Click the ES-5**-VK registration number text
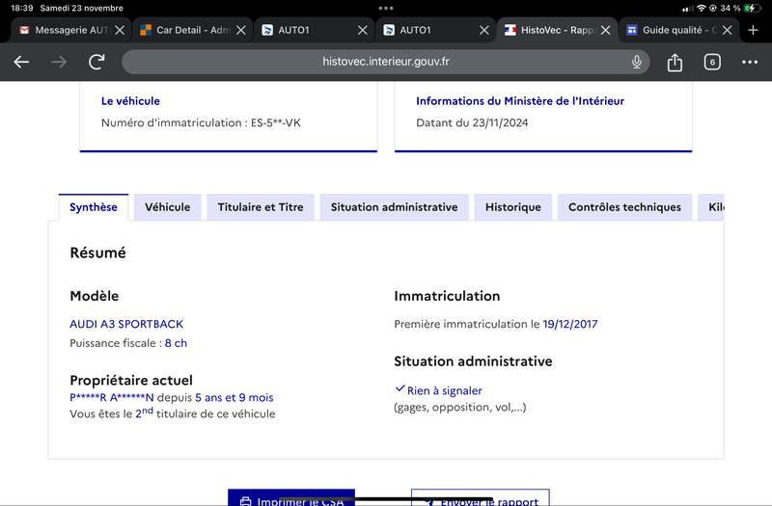Image resolution: width=772 pixels, height=506 pixels. point(276,123)
